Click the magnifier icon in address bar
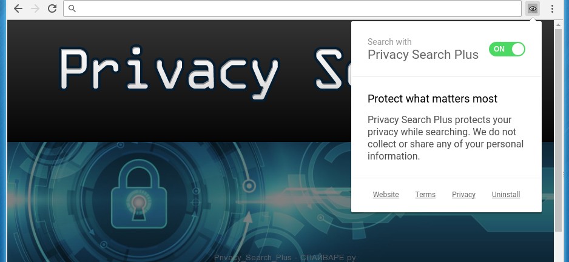Viewport: 569px width, 262px height. pyautogui.click(x=72, y=8)
